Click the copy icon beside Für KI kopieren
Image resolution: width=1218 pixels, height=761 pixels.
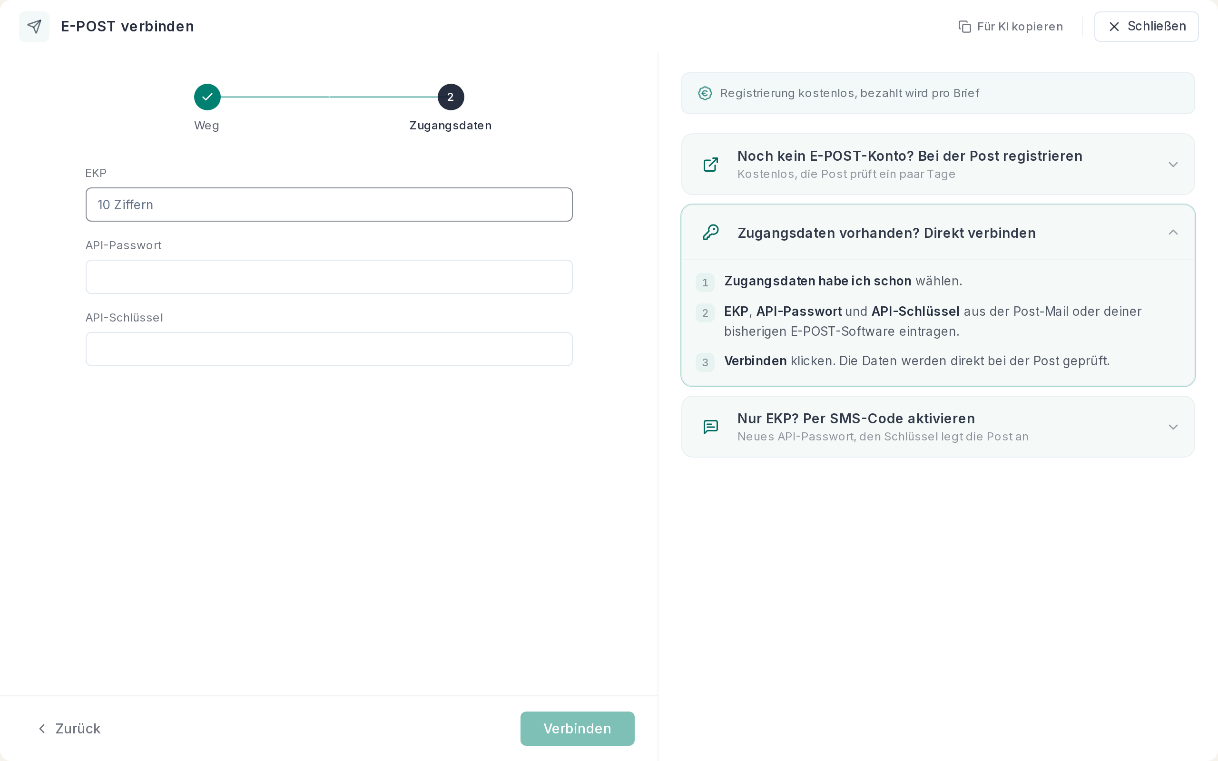964,27
